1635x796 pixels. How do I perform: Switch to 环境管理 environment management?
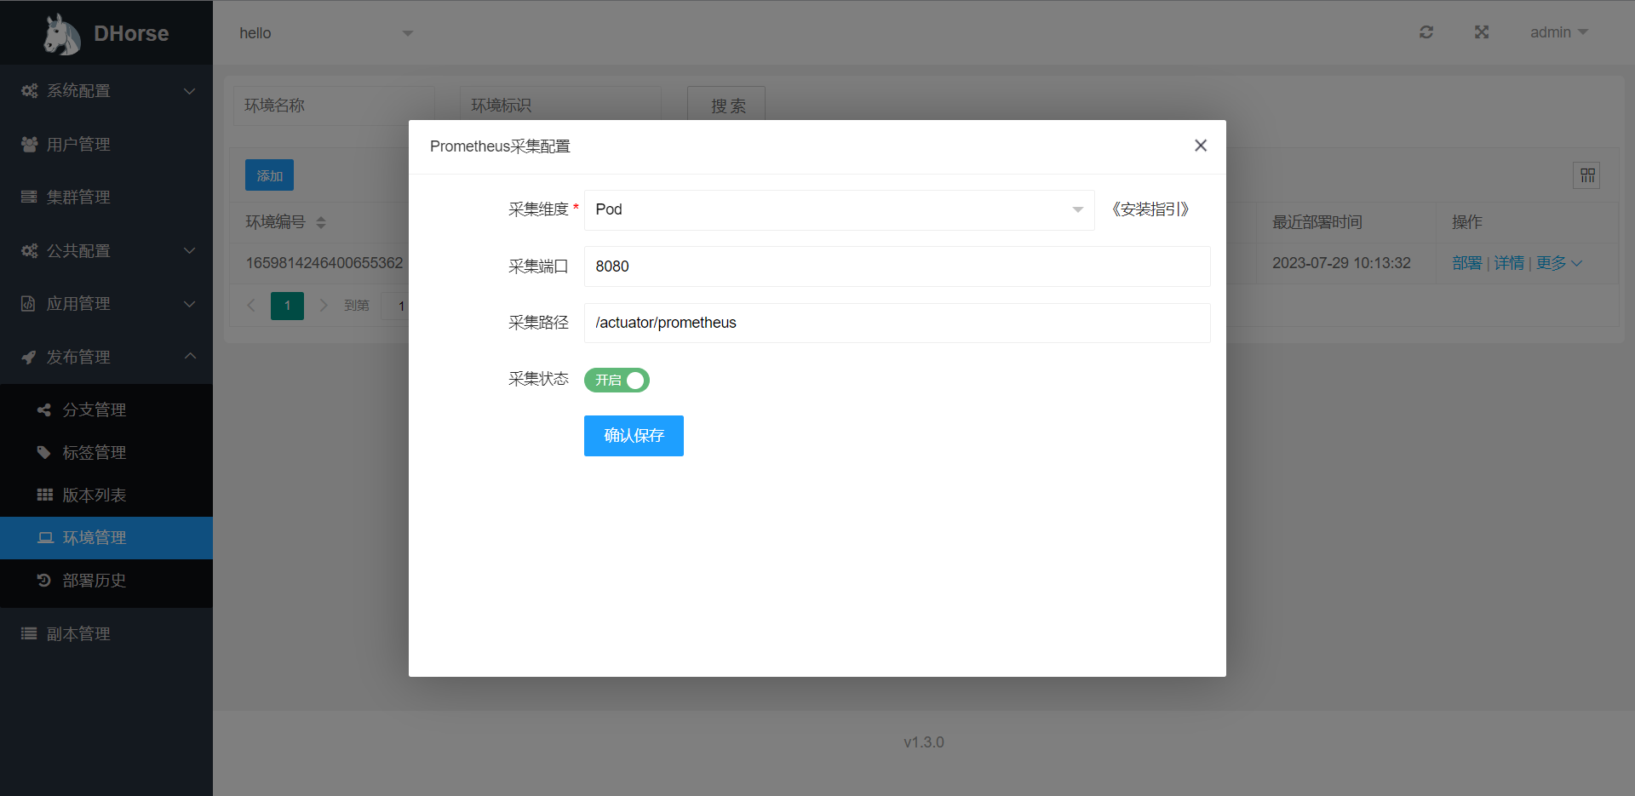tap(95, 537)
